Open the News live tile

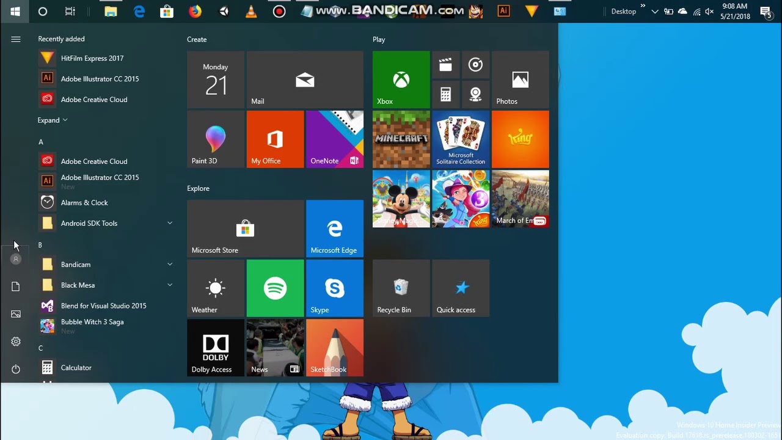pos(275,347)
